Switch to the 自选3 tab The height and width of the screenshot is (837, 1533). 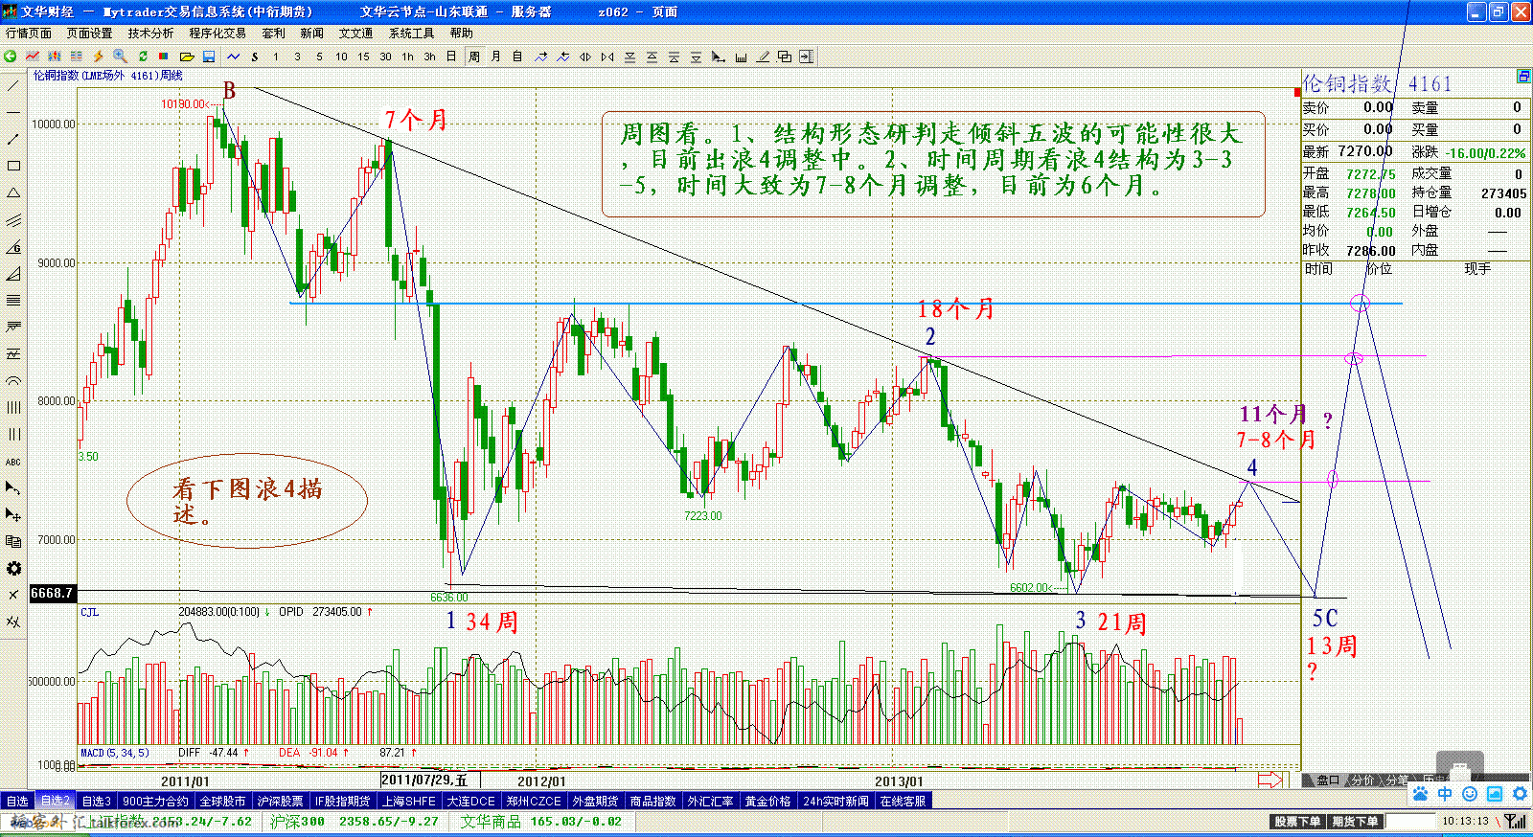point(96,801)
